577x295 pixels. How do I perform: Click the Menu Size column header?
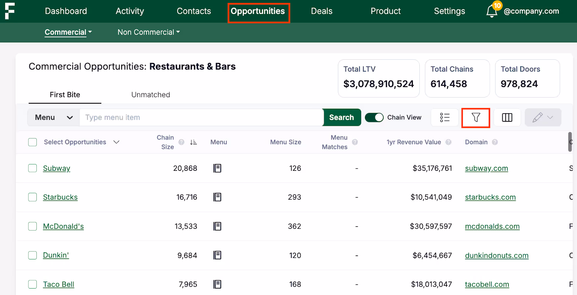[x=286, y=142]
